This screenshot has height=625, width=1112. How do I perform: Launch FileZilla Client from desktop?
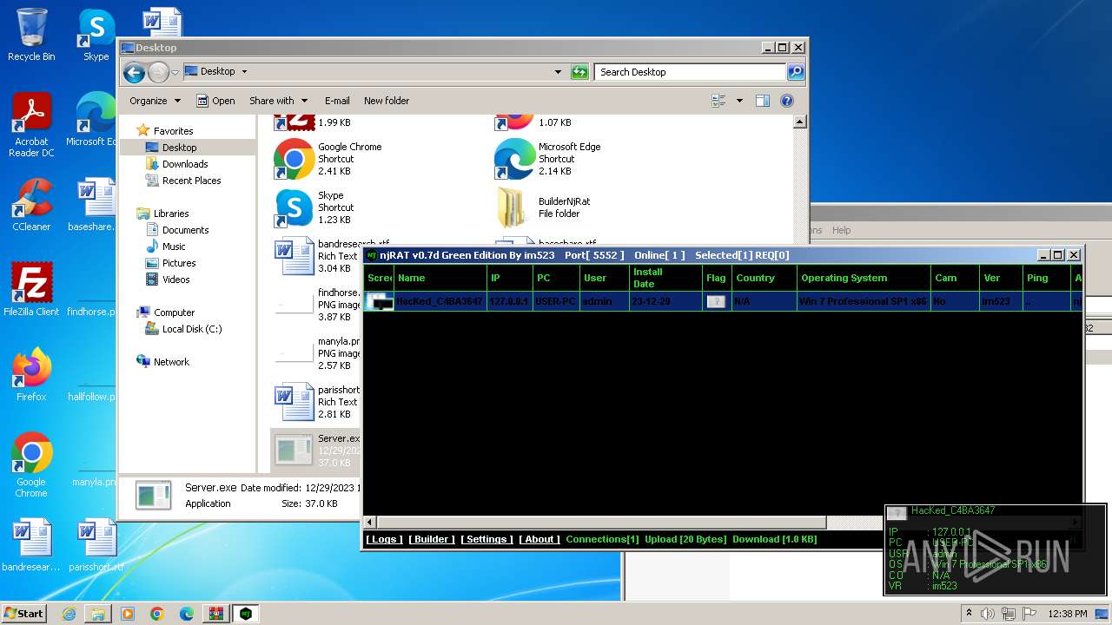point(31,290)
